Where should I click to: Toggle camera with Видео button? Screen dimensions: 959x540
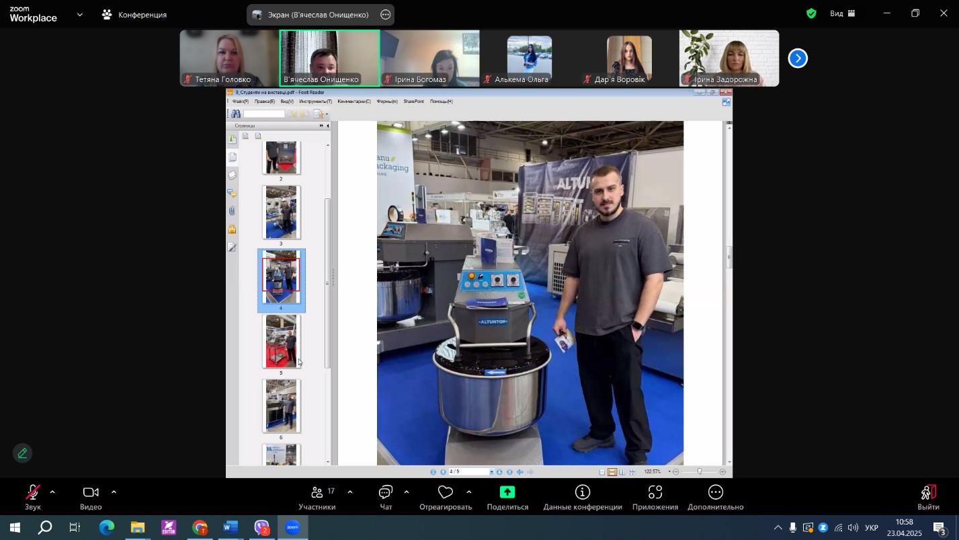91,499
